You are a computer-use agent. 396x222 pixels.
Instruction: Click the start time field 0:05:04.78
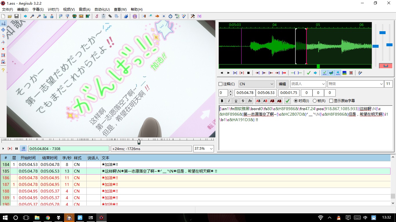coord(245,93)
